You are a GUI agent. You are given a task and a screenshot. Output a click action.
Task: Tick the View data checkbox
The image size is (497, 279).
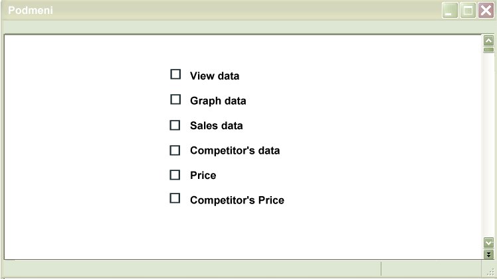pos(175,74)
